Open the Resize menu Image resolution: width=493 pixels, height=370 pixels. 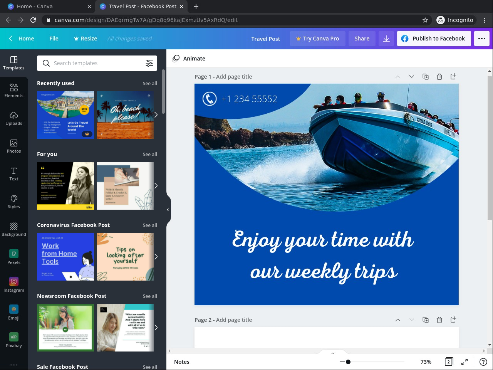(x=85, y=39)
